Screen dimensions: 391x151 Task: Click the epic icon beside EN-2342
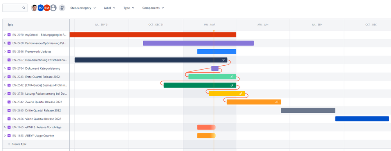coord(9,102)
